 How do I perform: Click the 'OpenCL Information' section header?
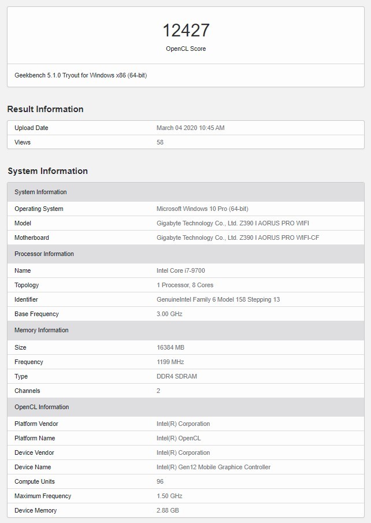186,407
